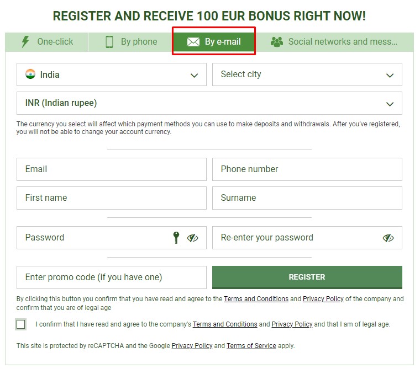Open the INR (Indian rupee) currency dropdown
Viewport: 420px width, 369px height.
coord(209,103)
